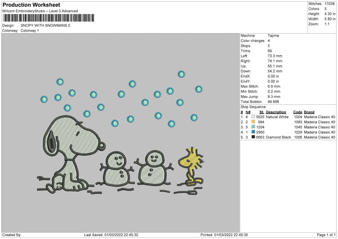Select the yellow thread swatch in row 2
The image size is (338, 239).
(x=253, y=122)
